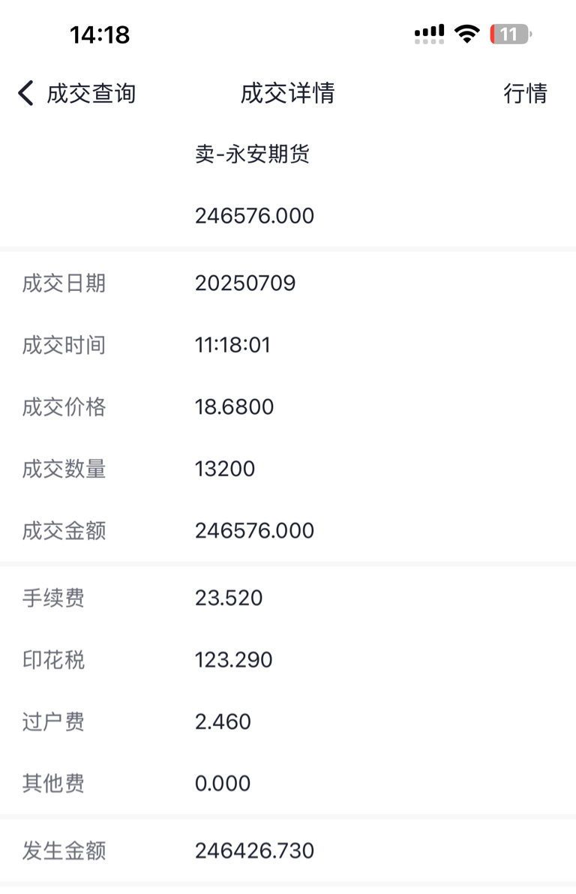This screenshot has height=894, width=576.
Task: Tap the 成交价格 value 18.6800
Action: coord(235,406)
